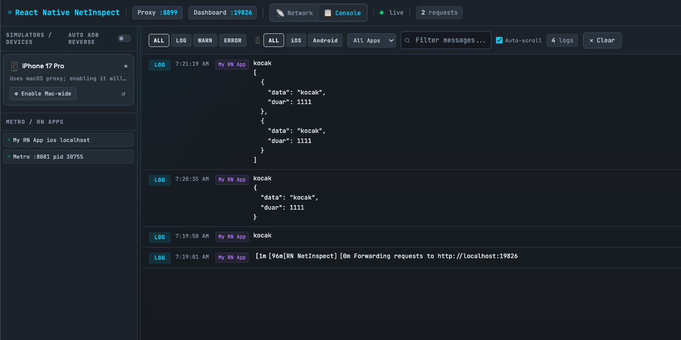The image size is (681, 340).
Task: Click the green live status dot
Action: 382,13
